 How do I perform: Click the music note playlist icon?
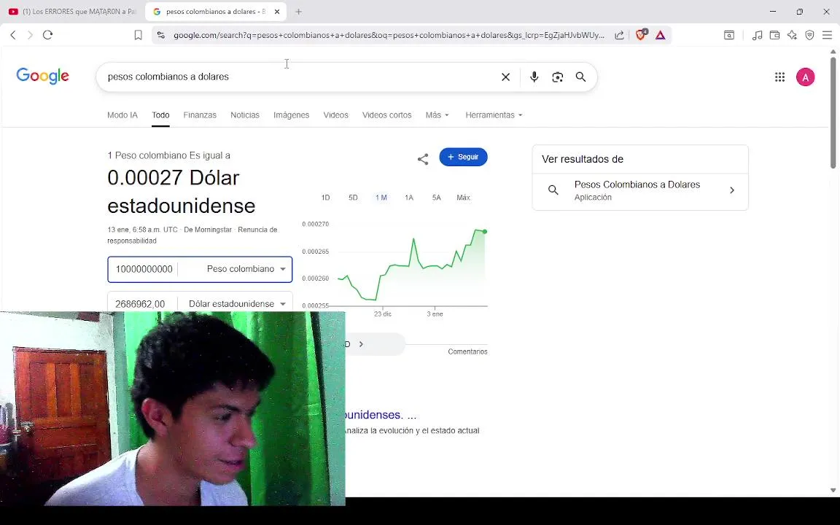757,35
